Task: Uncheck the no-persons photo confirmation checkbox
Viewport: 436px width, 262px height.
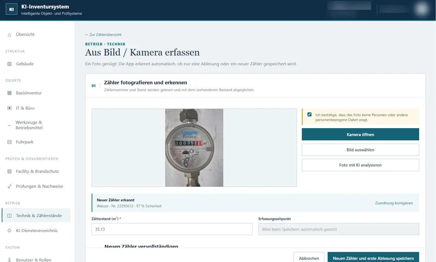Action: [x=309, y=114]
